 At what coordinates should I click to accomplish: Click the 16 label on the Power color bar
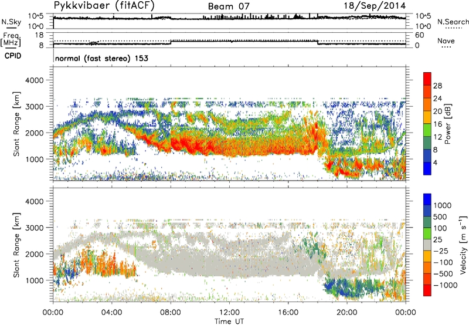(437, 124)
